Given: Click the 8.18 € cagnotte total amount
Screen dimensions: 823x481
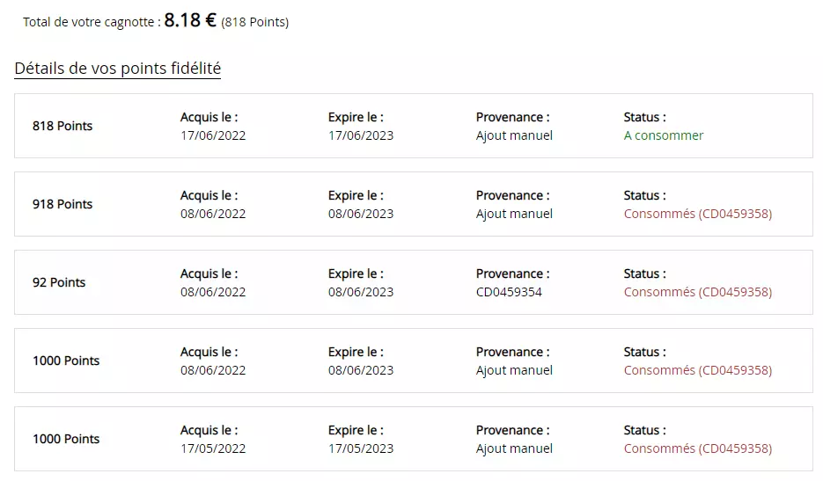Looking at the screenshot, I should click(190, 21).
